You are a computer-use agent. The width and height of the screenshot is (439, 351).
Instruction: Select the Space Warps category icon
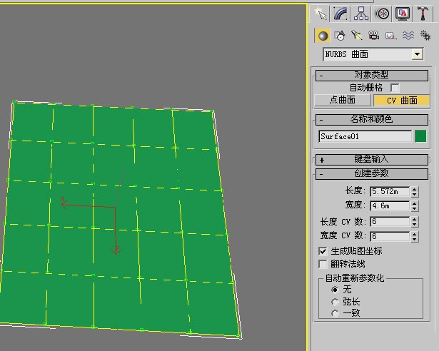[408, 36]
